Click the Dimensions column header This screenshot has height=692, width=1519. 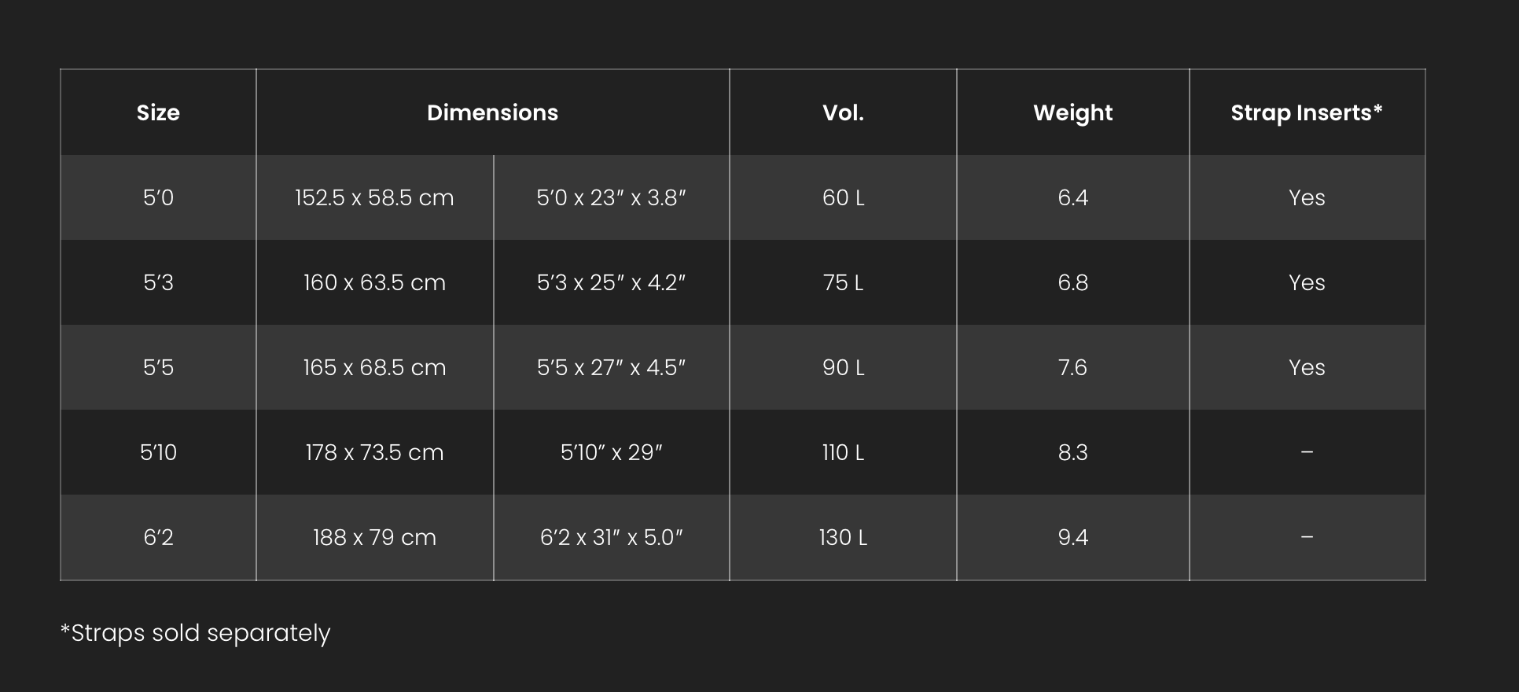coord(492,112)
